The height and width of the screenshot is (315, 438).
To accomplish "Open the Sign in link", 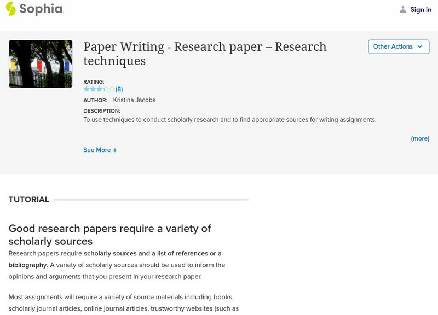I will (x=420, y=9).
